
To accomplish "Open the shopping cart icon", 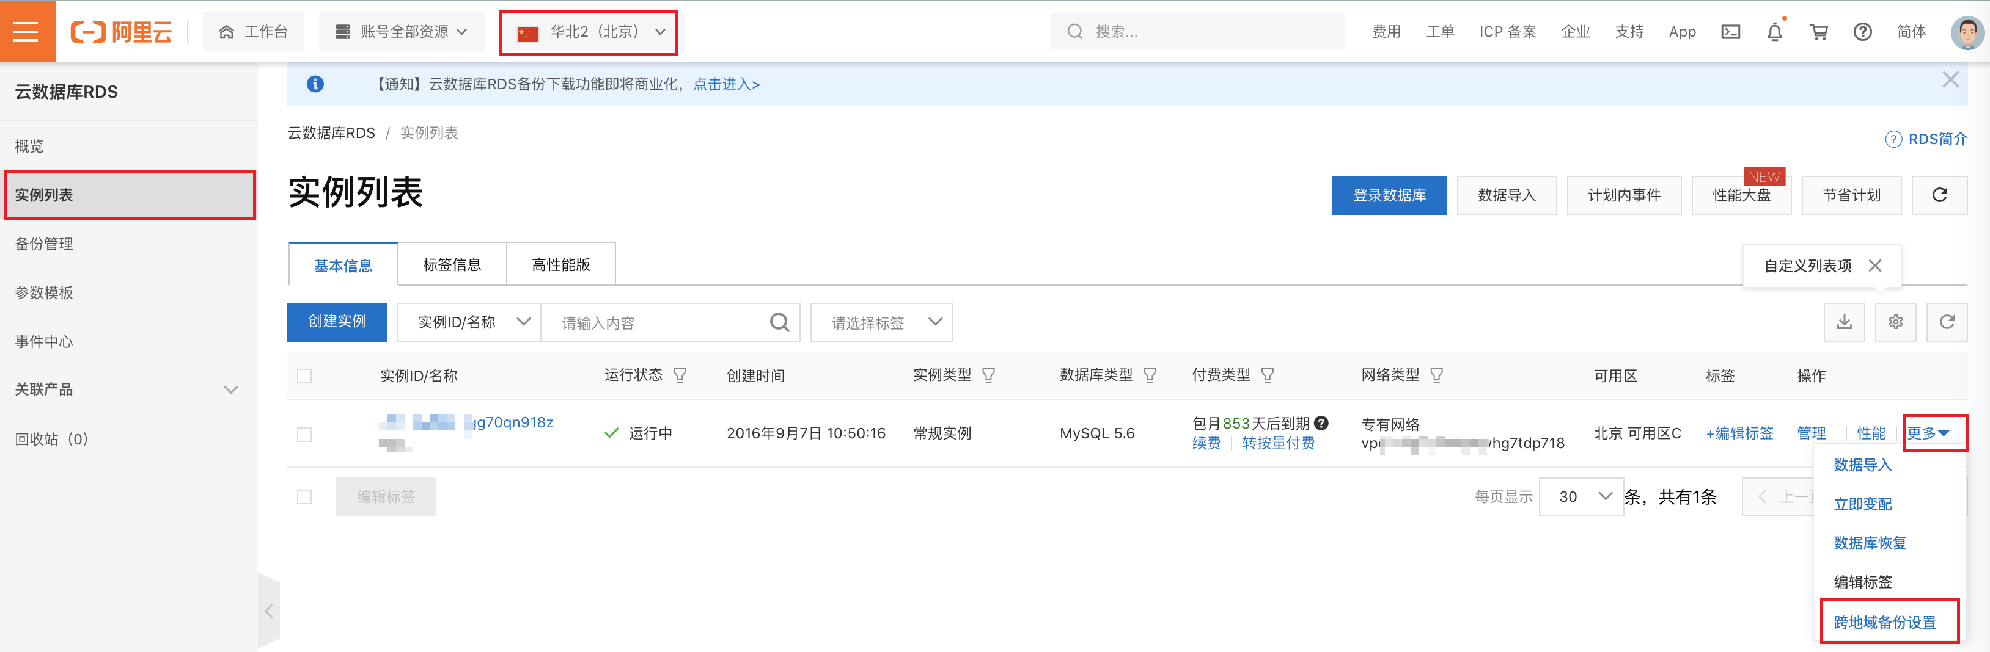I will tap(1818, 32).
